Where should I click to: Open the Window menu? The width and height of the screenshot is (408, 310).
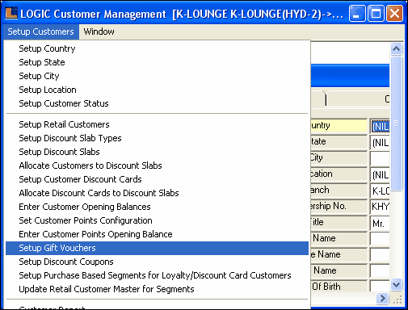tap(99, 31)
